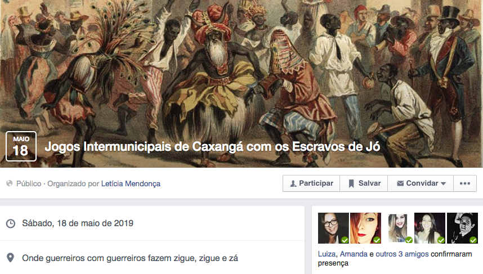The image size is (483, 274).
Task: Open the black-and-white attendee thumbnail
Action: (x=462, y=228)
